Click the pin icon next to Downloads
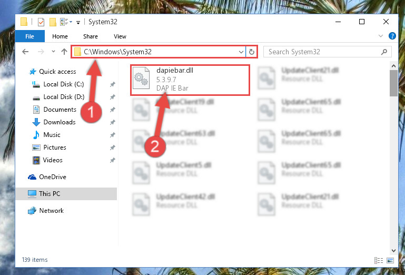The height and width of the screenshot is (275, 405). pos(112,122)
